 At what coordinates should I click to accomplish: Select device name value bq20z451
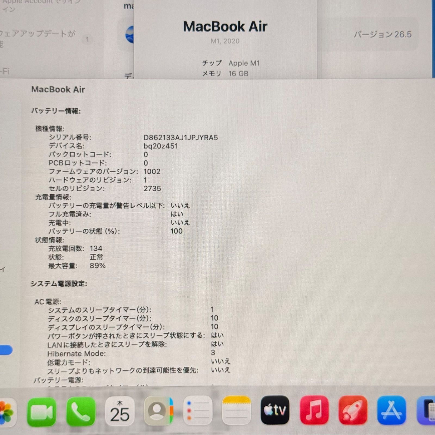coord(160,146)
